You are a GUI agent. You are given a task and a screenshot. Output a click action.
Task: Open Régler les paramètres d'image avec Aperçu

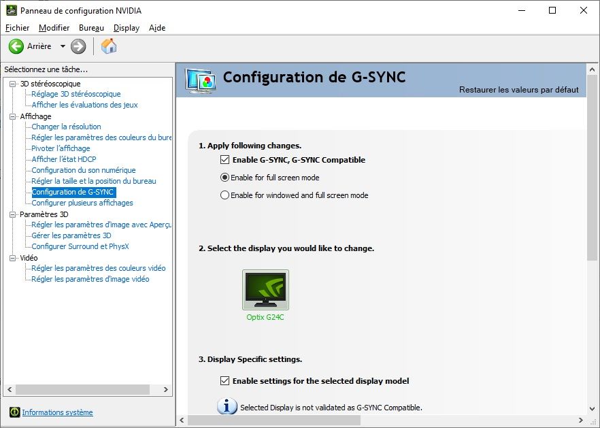[101, 225]
